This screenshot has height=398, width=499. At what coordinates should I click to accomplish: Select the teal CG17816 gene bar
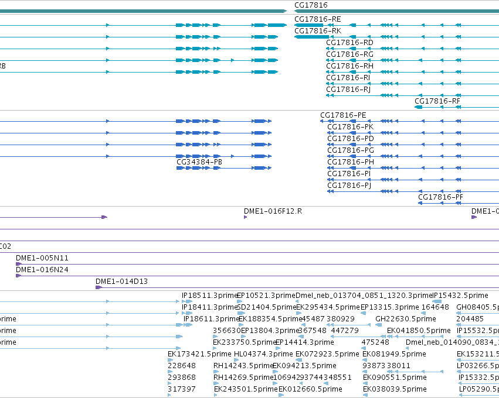click(x=396, y=12)
